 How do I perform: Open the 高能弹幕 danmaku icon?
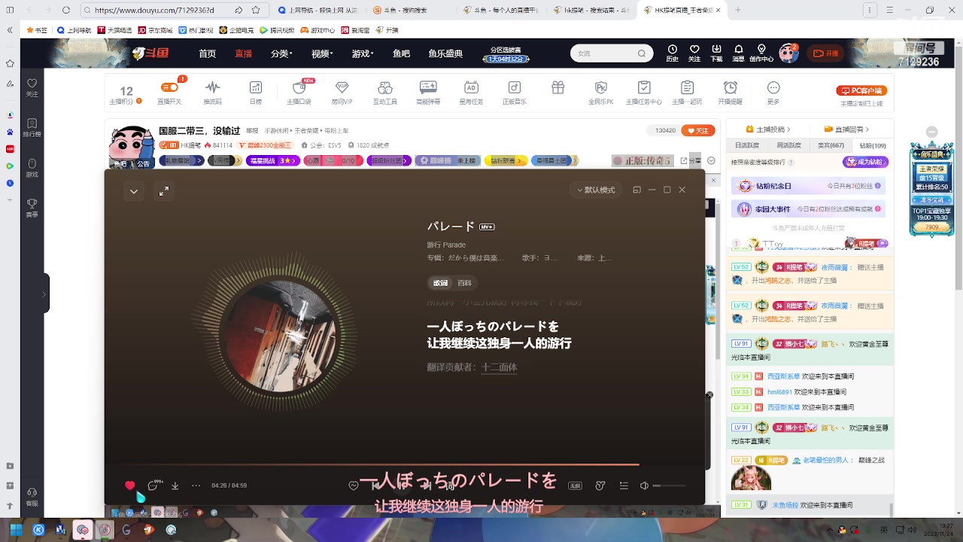click(428, 92)
